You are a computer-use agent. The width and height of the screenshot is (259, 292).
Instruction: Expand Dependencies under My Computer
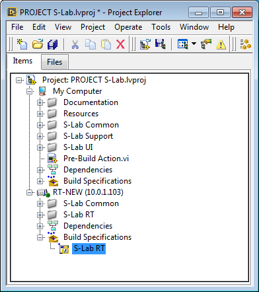coord(40,170)
